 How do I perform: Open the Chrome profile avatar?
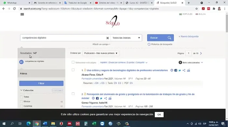pyautogui.click(x=219, y=9)
